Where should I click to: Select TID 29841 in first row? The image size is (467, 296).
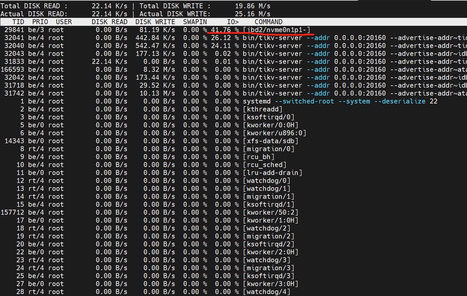tap(14, 30)
